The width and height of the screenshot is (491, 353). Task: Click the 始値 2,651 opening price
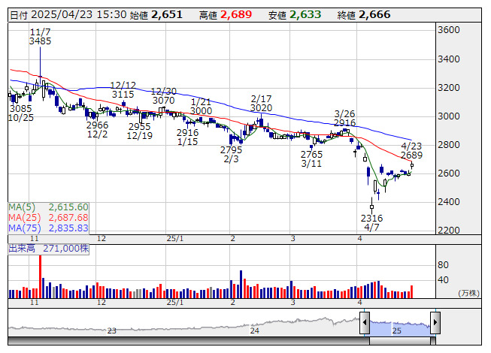click(x=156, y=15)
